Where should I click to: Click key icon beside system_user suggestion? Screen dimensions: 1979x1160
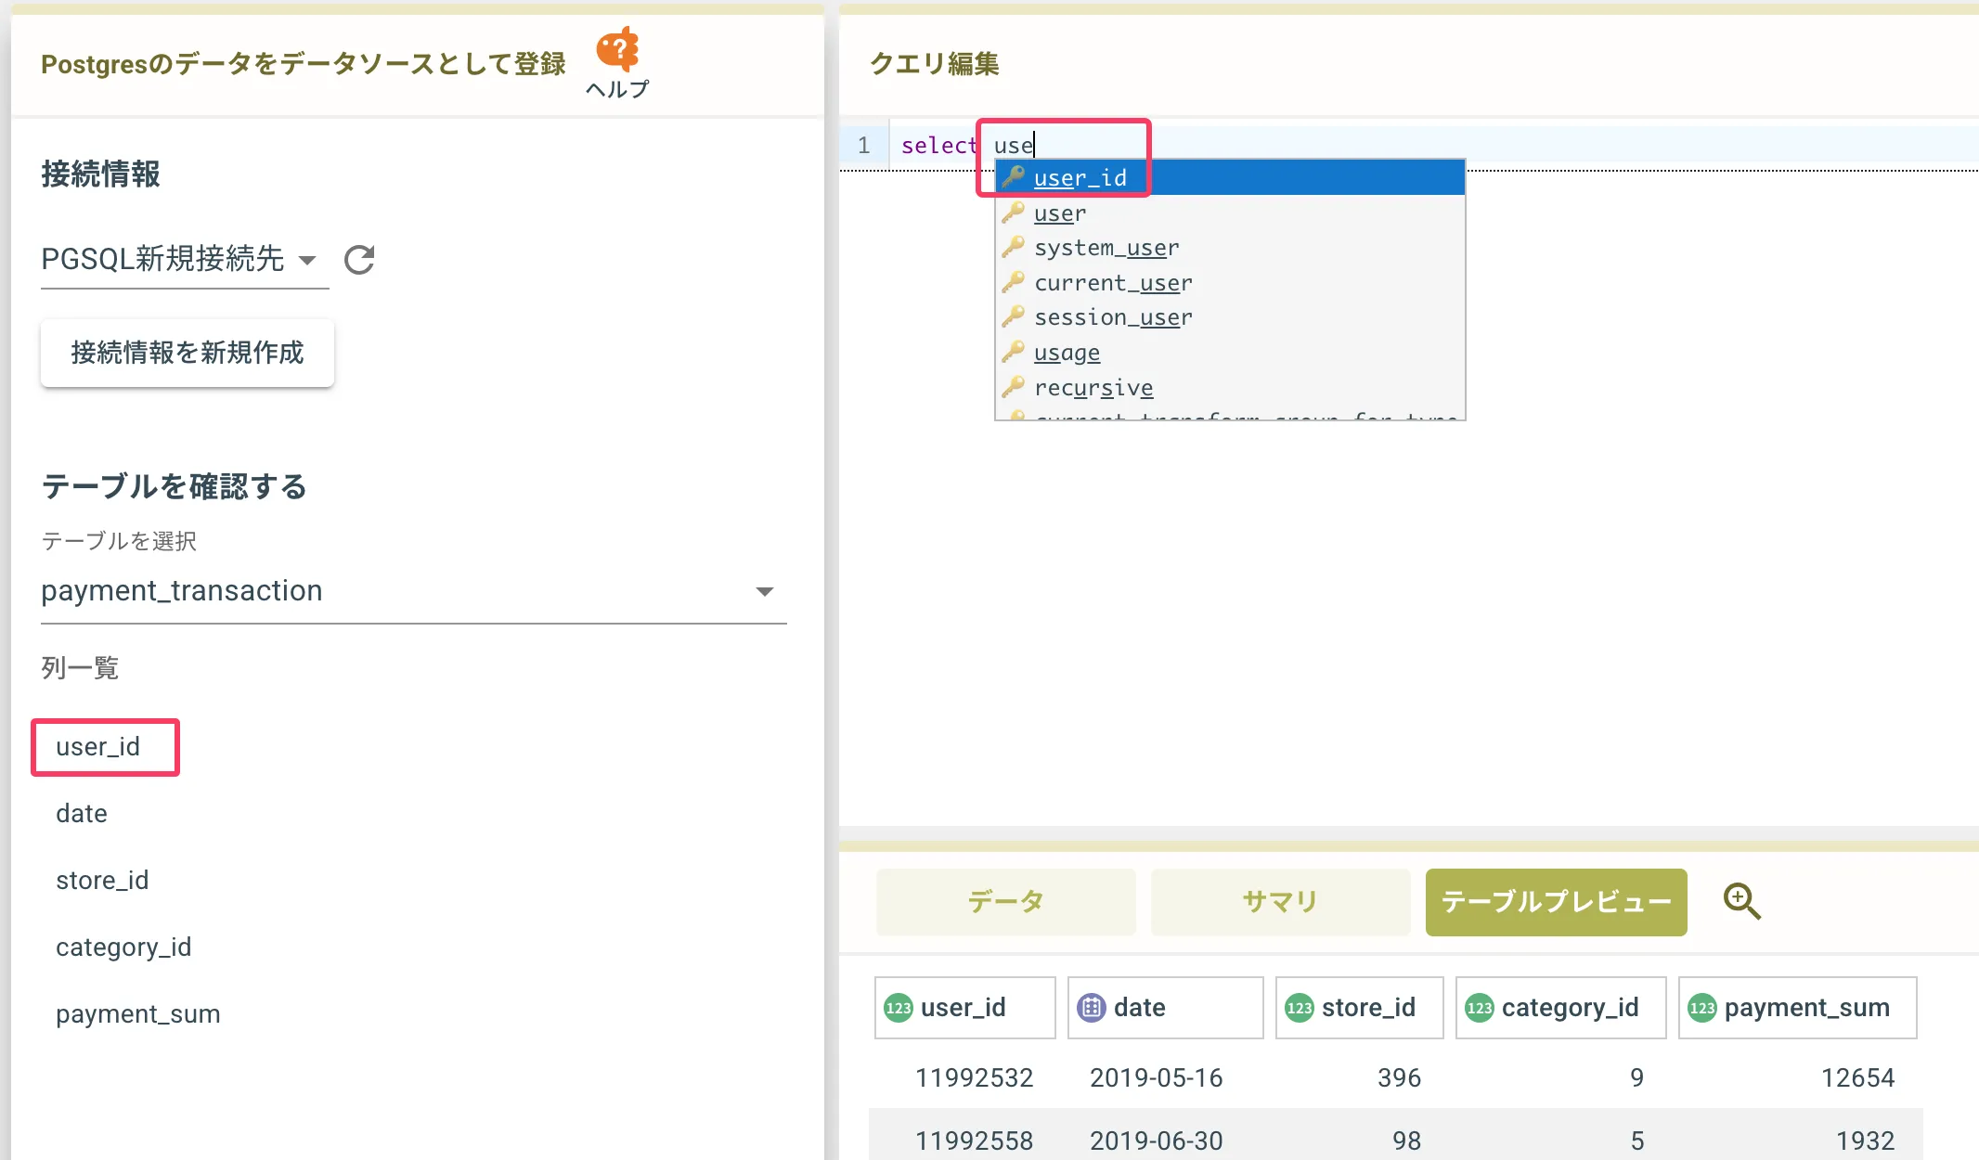[1013, 247]
